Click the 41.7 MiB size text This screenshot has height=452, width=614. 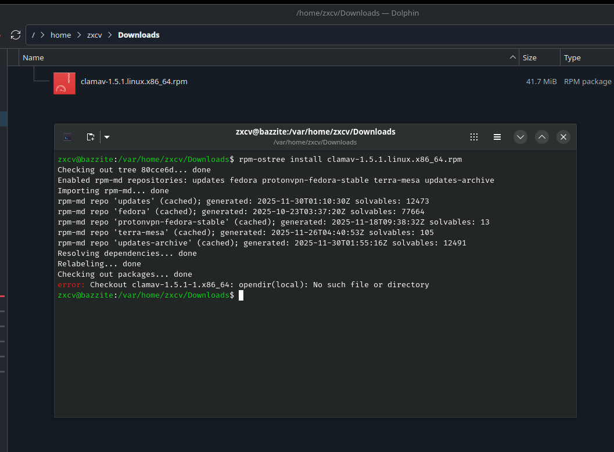click(541, 81)
